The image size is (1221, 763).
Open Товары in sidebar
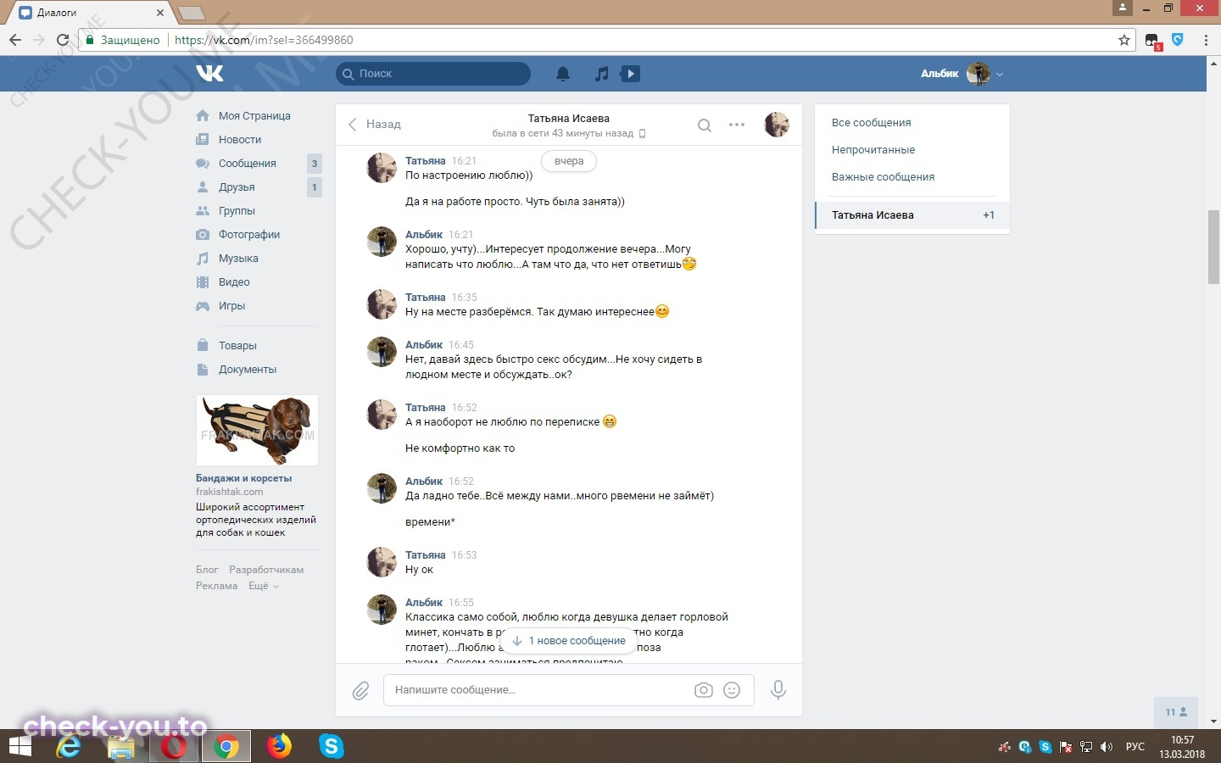tap(237, 345)
